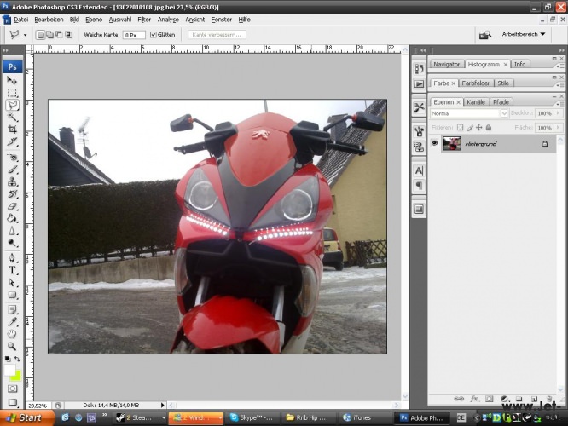Select the Rounded Rectangle shape tool

coord(12,295)
